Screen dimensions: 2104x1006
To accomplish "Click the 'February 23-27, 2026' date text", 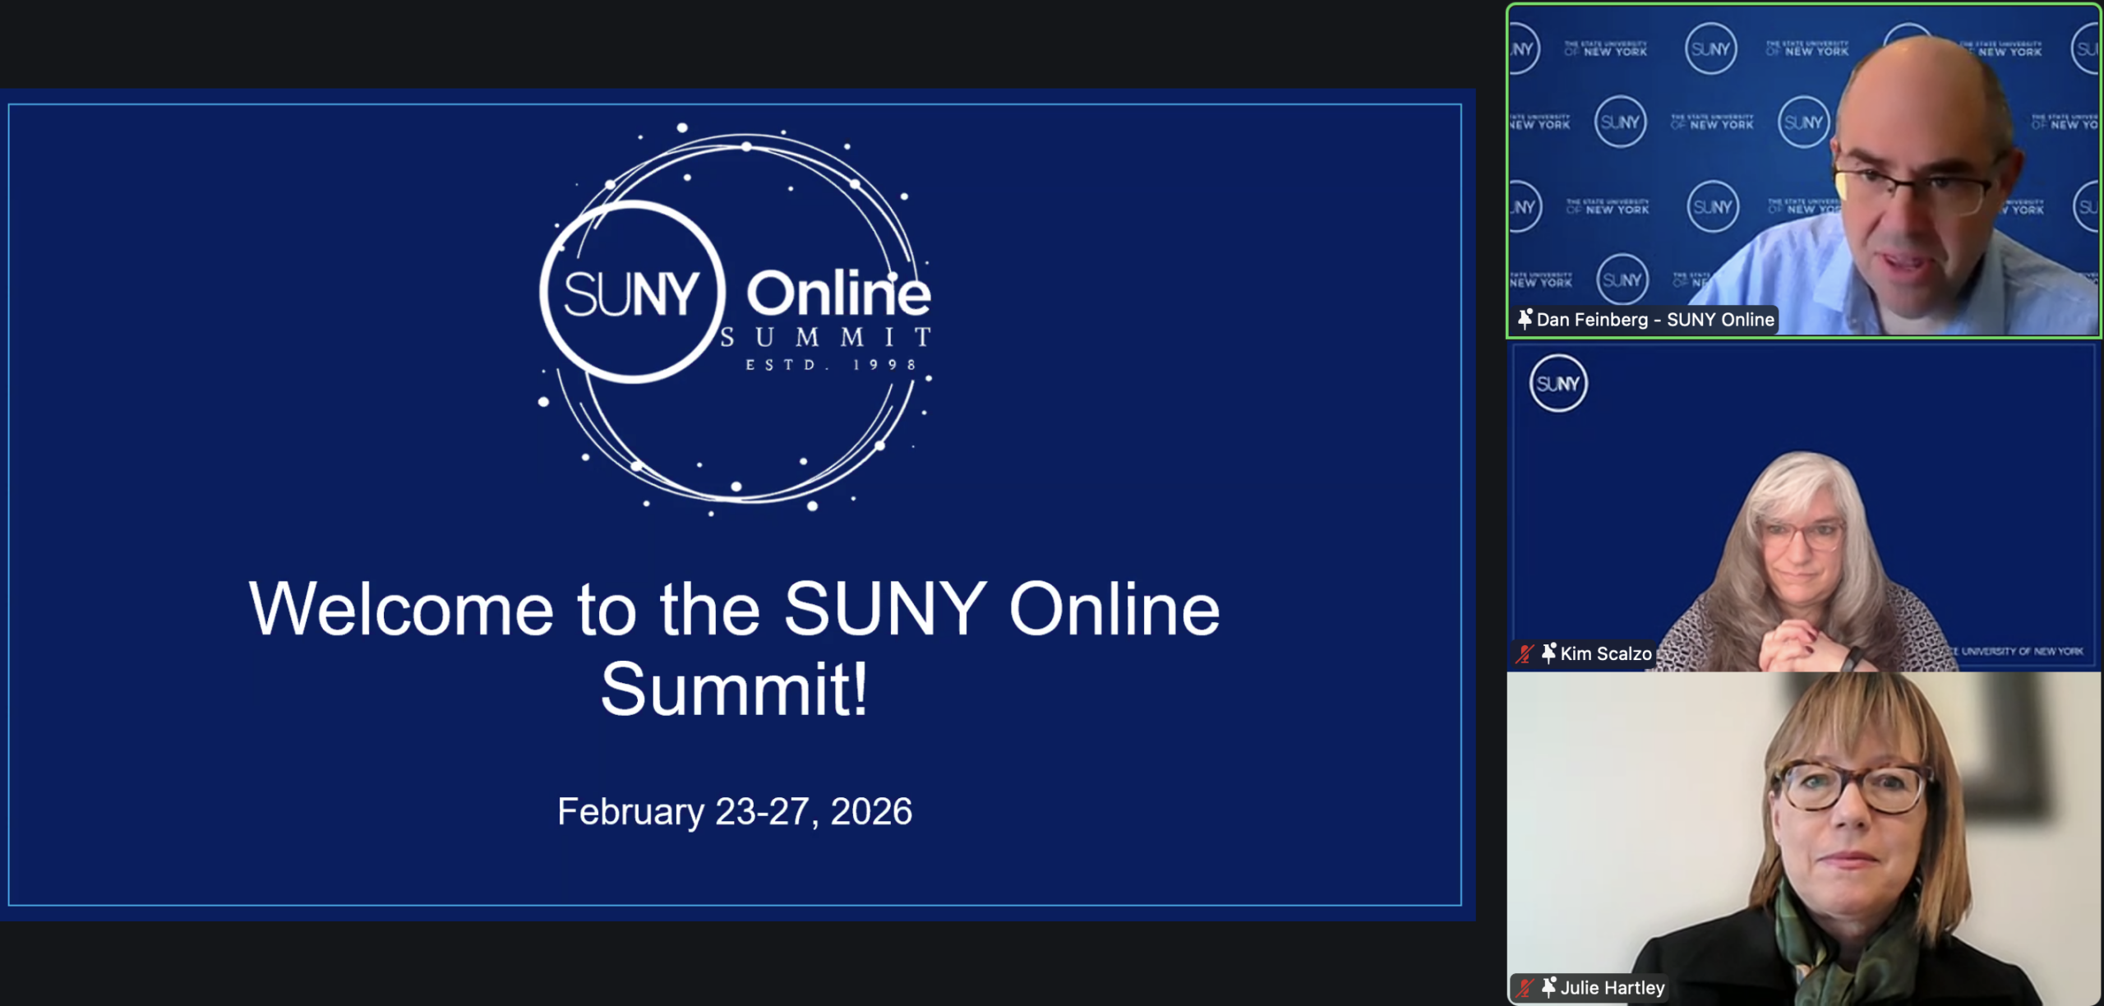I will (x=734, y=811).
